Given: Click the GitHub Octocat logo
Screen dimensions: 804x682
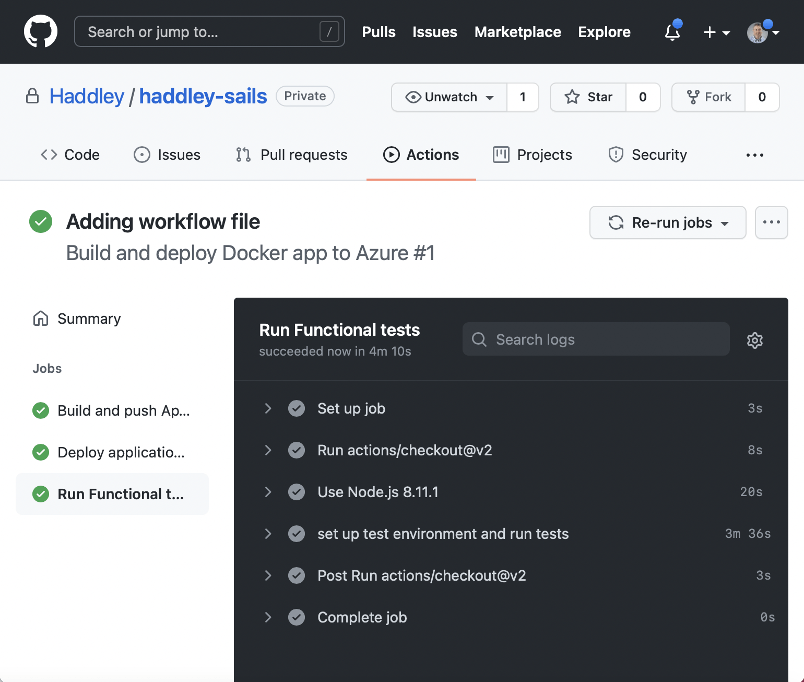Looking at the screenshot, I should click(x=41, y=32).
